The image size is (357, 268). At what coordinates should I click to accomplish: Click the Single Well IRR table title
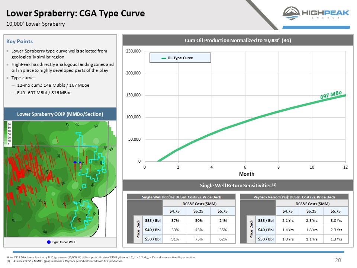(x=180, y=197)
